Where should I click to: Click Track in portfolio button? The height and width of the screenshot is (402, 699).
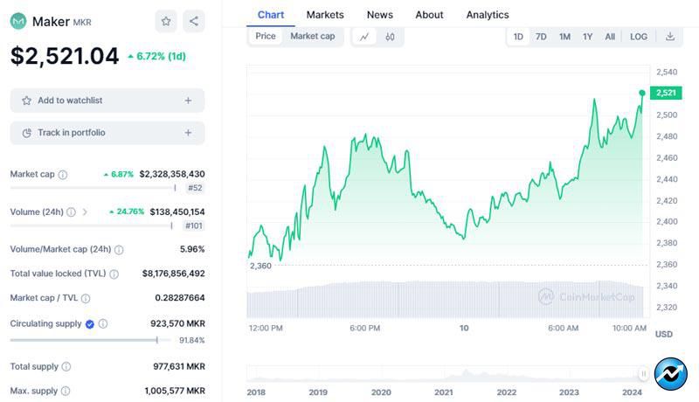point(107,133)
